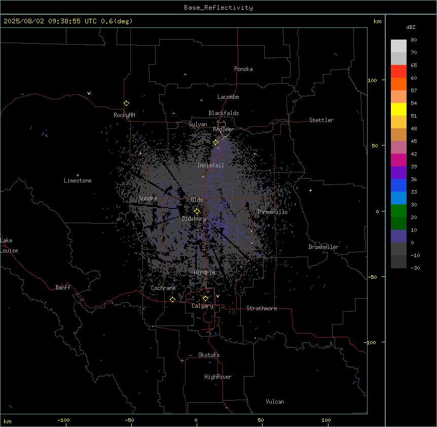
Task: Click the yellow diamond marker below RedDeer
Action: (x=215, y=142)
